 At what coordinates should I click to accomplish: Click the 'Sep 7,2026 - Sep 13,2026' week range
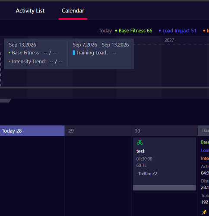pos(101,45)
